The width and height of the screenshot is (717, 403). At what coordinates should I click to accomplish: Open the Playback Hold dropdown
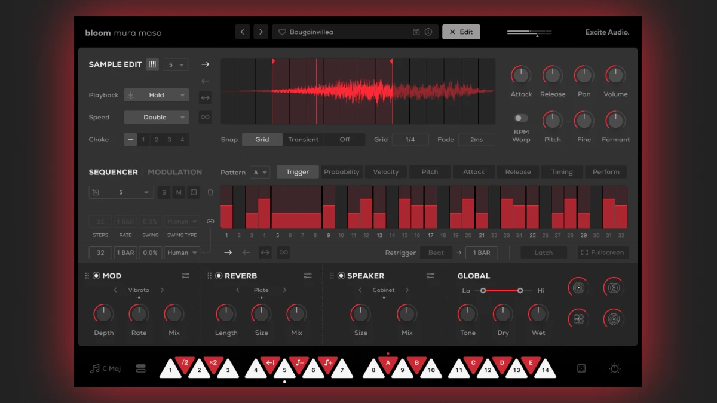pyautogui.click(x=157, y=95)
